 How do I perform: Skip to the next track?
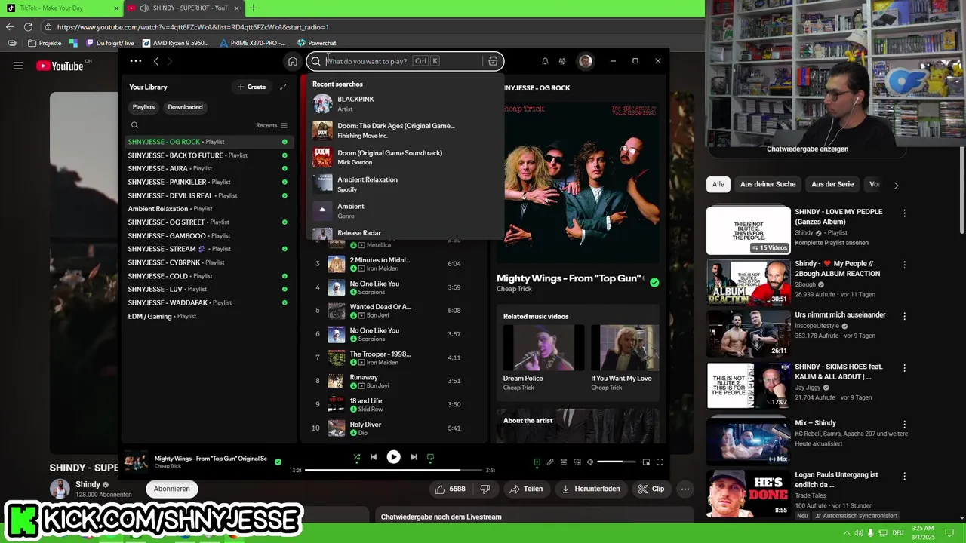[414, 457]
